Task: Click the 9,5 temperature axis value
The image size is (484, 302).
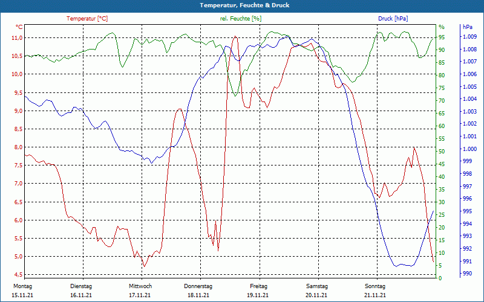Action: click(18, 93)
